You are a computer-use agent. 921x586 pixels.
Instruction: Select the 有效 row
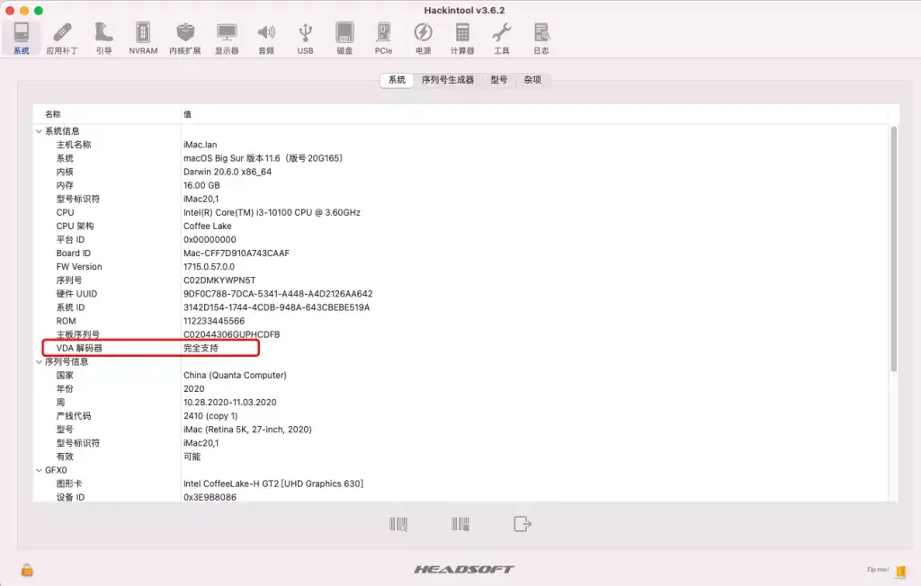[x=461, y=457]
